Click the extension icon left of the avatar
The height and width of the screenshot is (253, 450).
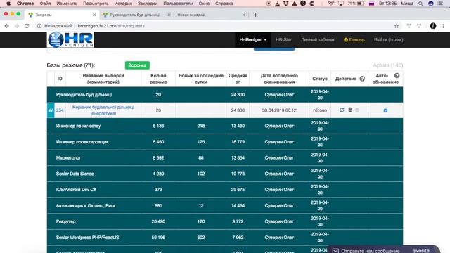[419, 26]
